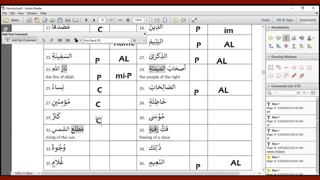This screenshot has height=180, width=320.
Task: Select the Sticky Note annotation tool
Action: (x=271, y=38)
